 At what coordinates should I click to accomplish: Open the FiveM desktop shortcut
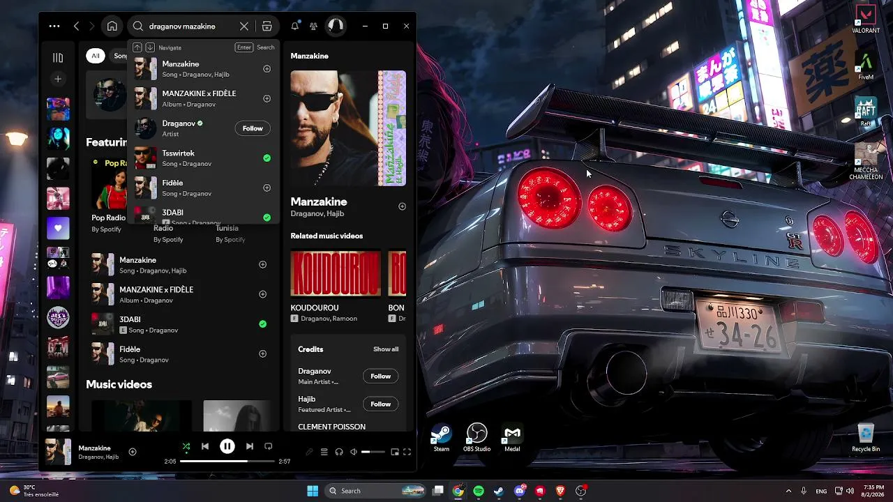coord(866,66)
